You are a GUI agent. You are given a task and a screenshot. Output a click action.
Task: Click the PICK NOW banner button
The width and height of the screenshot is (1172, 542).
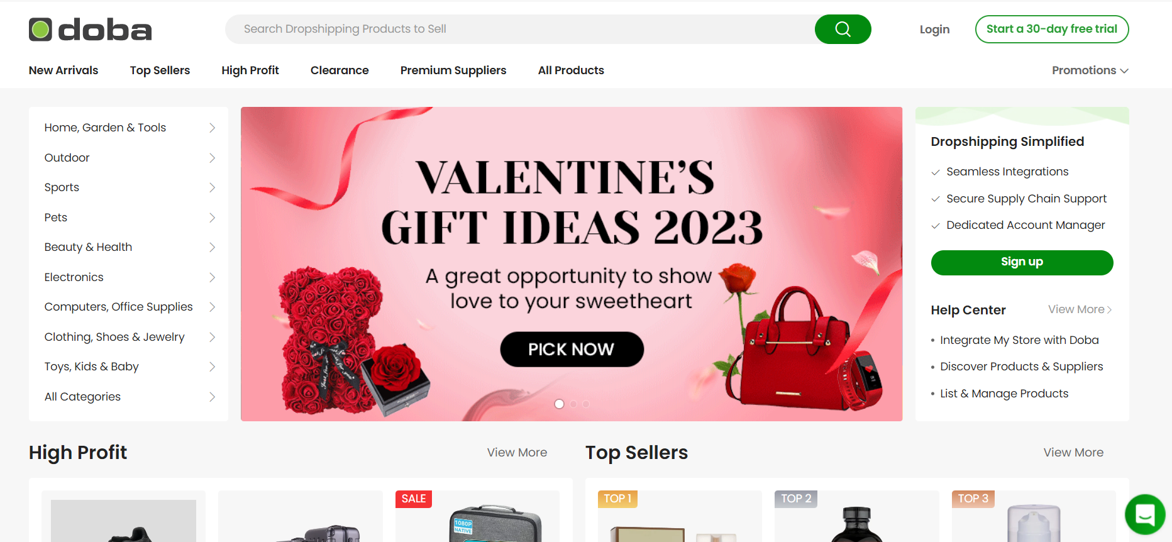tap(572, 349)
